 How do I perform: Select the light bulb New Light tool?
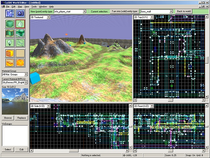point(10,43)
